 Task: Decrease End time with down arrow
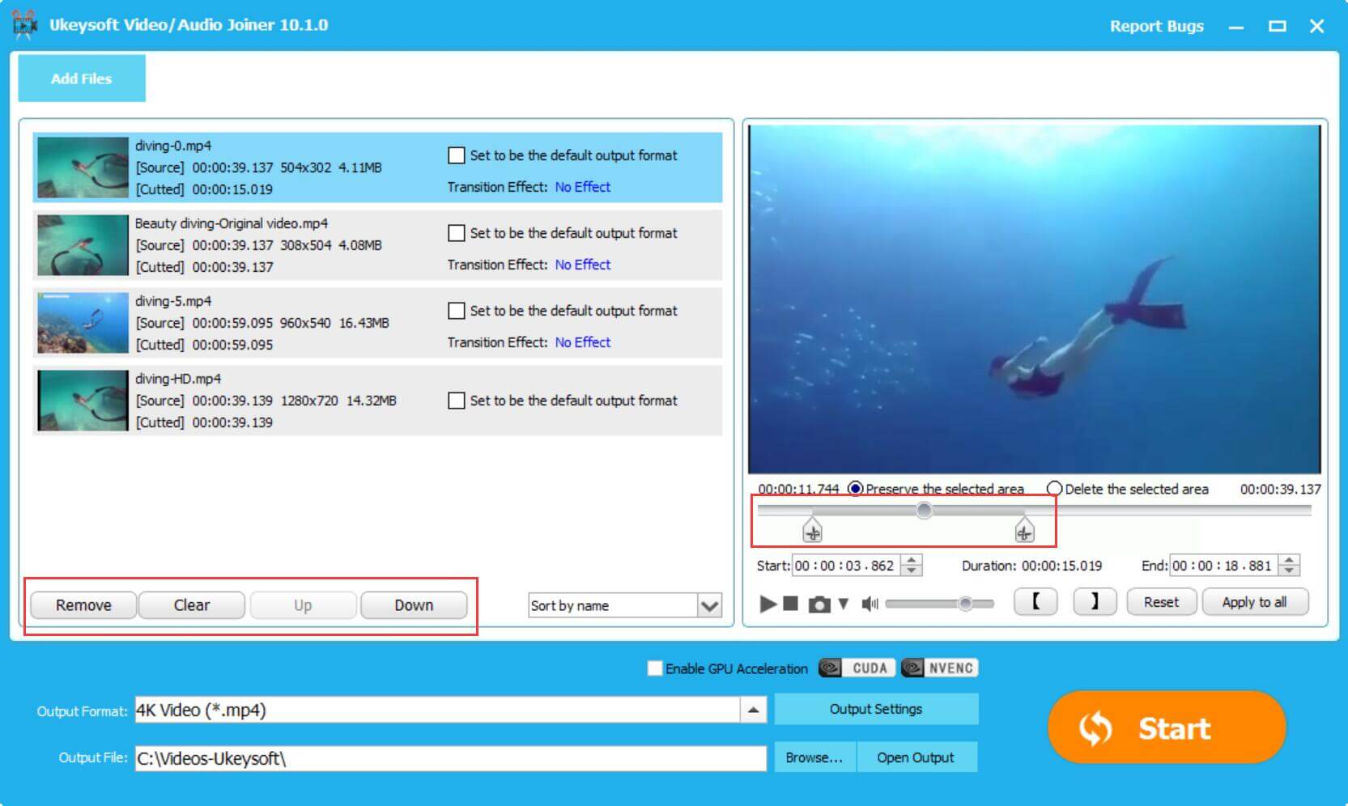(x=1291, y=571)
